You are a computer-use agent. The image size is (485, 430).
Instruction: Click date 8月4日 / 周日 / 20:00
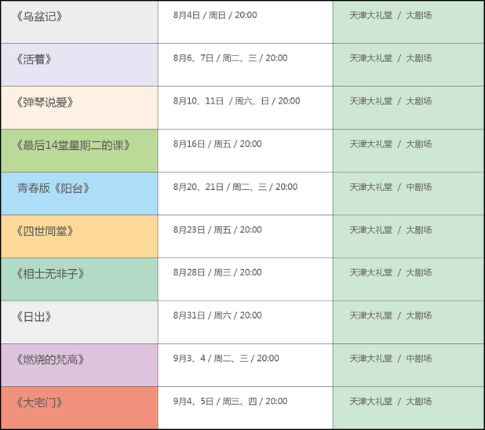pos(215,15)
